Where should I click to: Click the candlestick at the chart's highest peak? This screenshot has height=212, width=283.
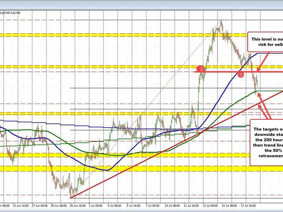[221, 23]
